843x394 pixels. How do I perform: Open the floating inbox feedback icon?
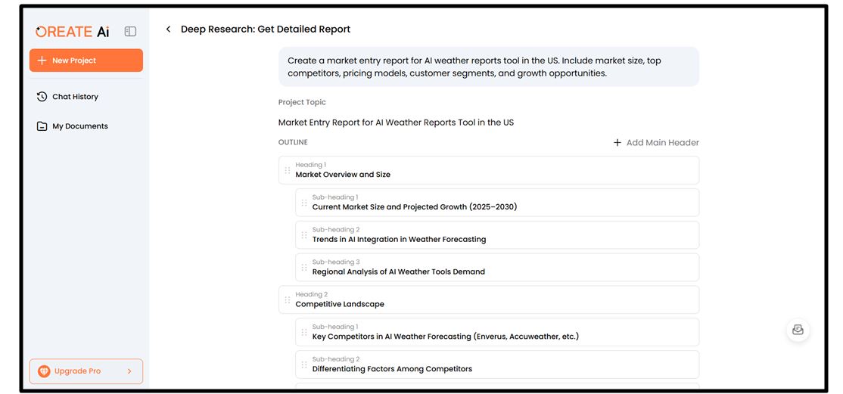pos(798,330)
